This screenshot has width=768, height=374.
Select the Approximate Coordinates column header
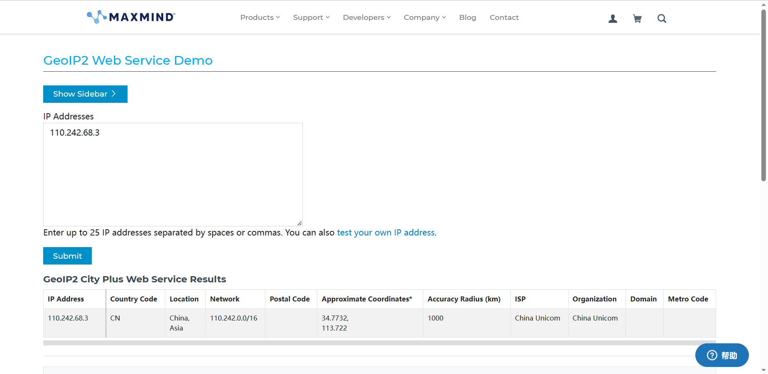pyautogui.click(x=370, y=299)
